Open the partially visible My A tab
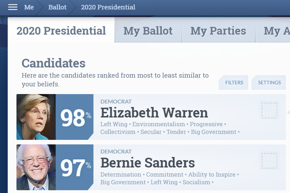The height and width of the screenshot is (193, 290). tap(273, 30)
